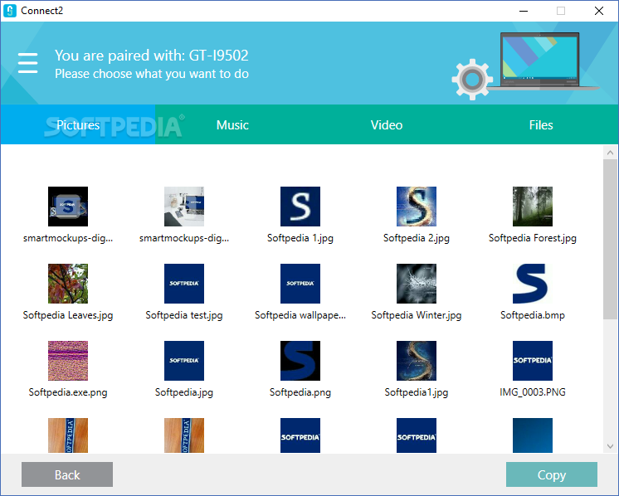Switch to the Video tab
This screenshot has height=496, width=619.
387,124
